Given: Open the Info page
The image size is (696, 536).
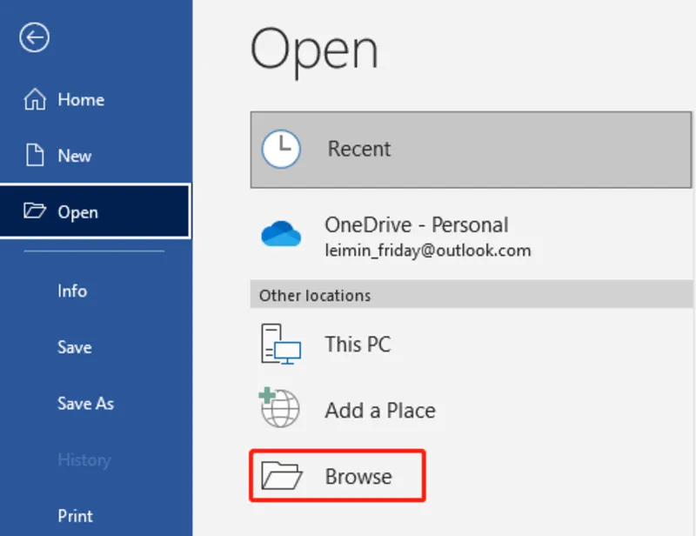Looking at the screenshot, I should (x=72, y=291).
